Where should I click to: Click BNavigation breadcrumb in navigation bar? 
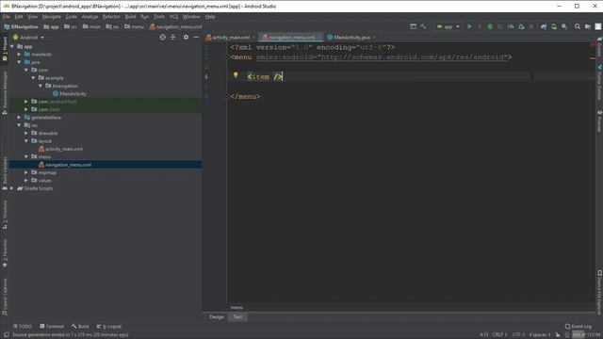tap(22, 27)
